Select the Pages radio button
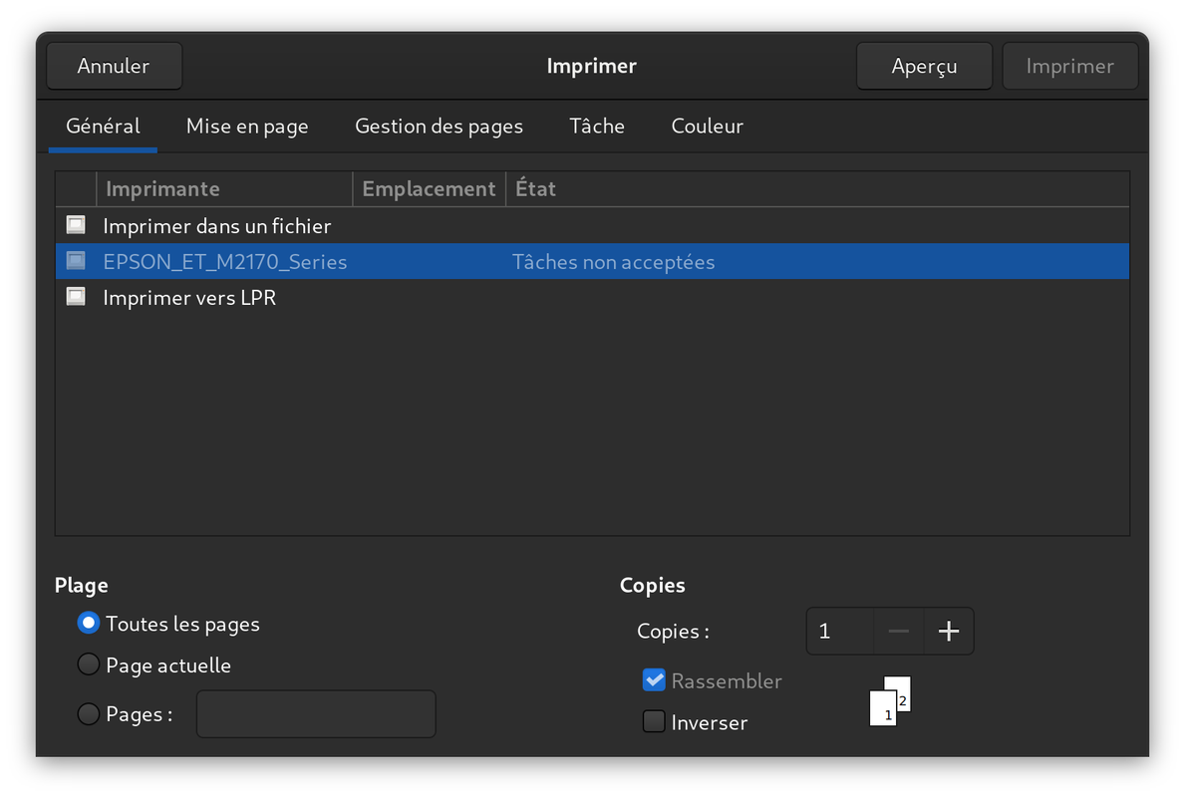 point(89,714)
